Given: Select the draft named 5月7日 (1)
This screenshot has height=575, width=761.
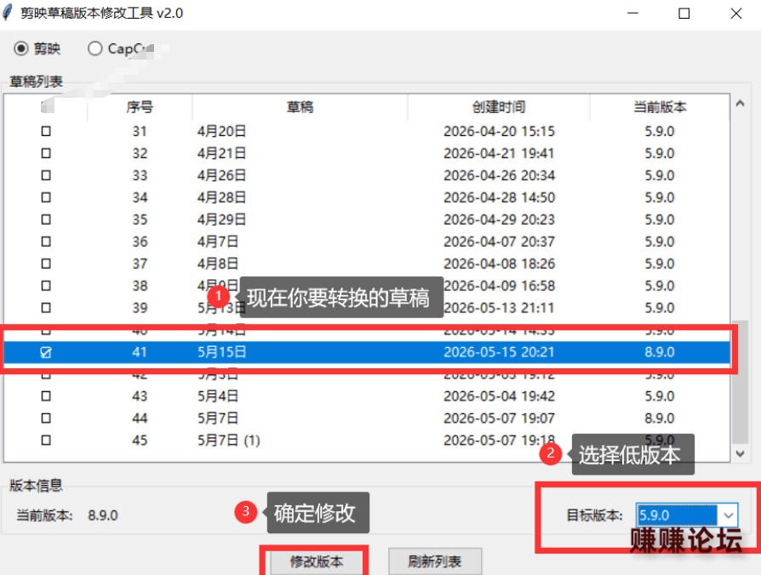Looking at the screenshot, I should click(229, 441).
